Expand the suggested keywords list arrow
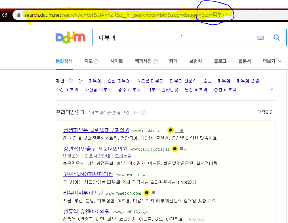Screen dimensions: 288x223 (272, 89)
